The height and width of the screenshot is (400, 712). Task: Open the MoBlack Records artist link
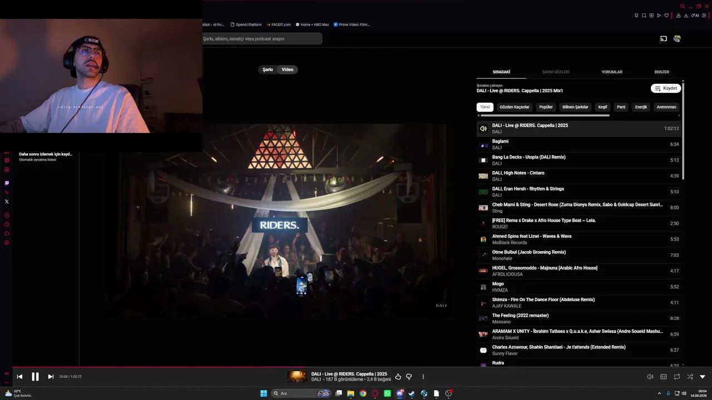tap(510, 243)
